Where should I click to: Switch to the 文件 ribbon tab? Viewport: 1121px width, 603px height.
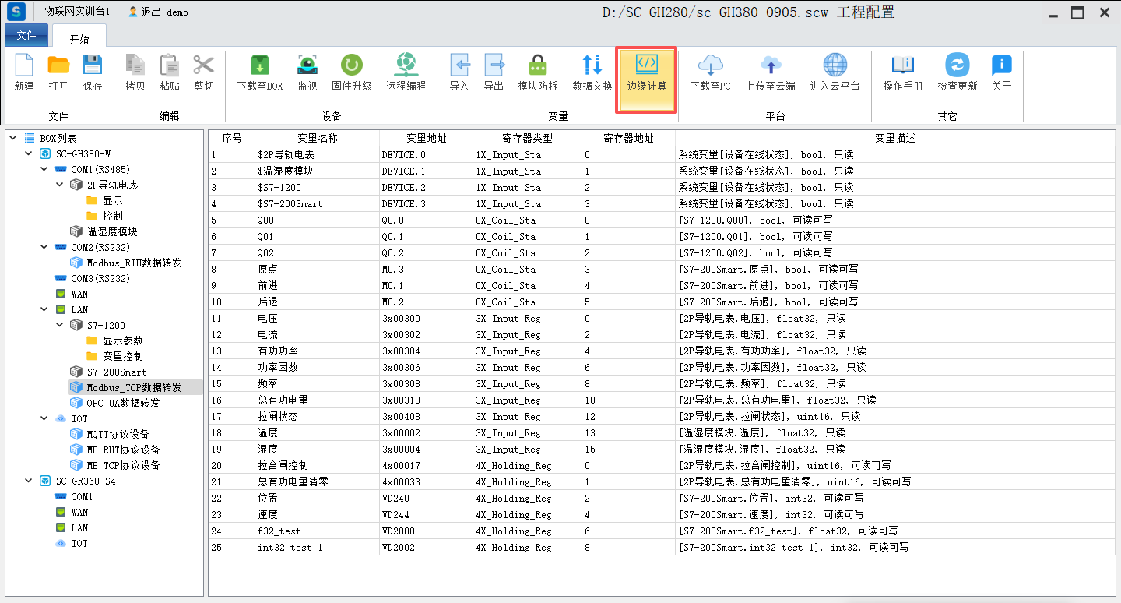26,36
